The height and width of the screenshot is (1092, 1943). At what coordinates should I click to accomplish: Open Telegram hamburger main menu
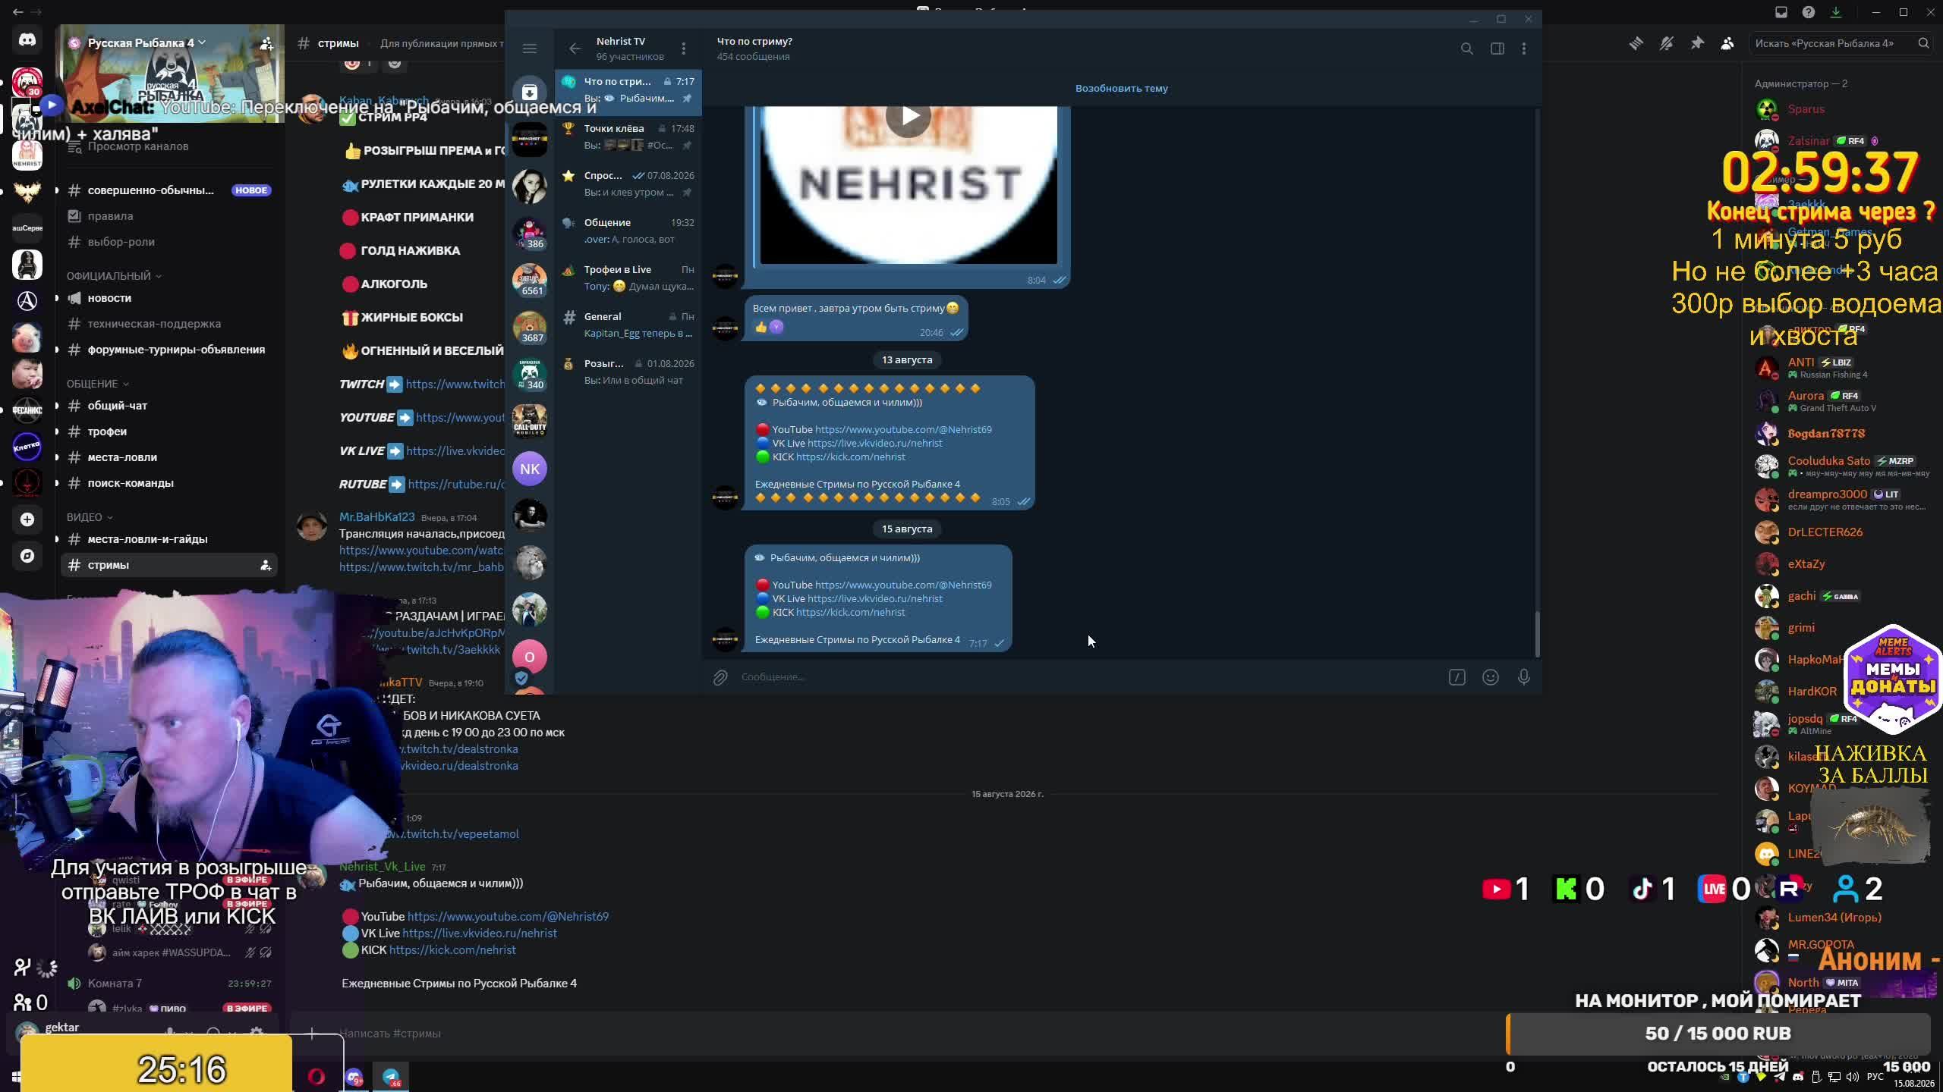click(530, 49)
